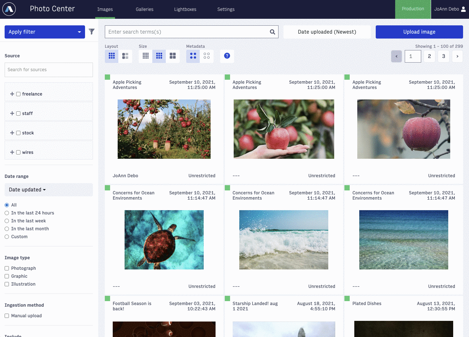
Task: Expand the wires source plus icon
Action: coord(12,152)
